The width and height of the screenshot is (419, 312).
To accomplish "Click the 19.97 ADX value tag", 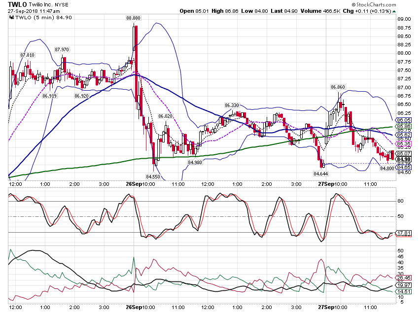I will [x=404, y=285].
